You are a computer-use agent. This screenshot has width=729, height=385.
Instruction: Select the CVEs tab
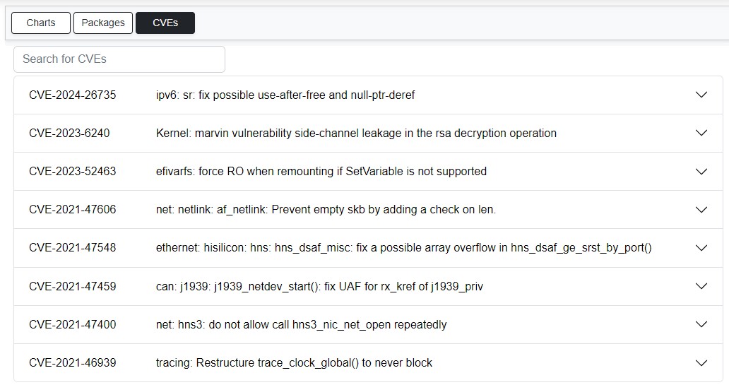point(165,23)
